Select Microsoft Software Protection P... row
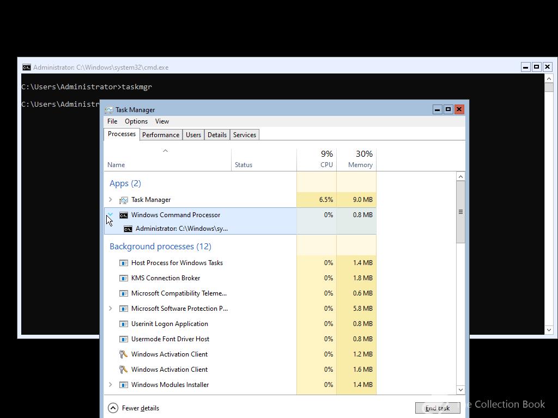The width and height of the screenshot is (558, 418). (179, 309)
